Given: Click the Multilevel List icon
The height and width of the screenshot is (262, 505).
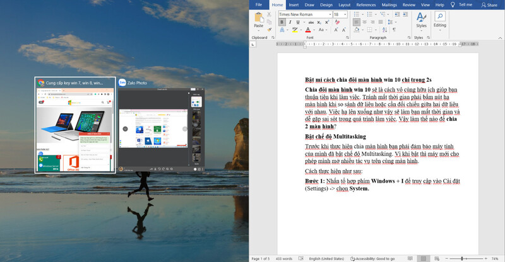Looking at the screenshot, I should tap(383, 14).
